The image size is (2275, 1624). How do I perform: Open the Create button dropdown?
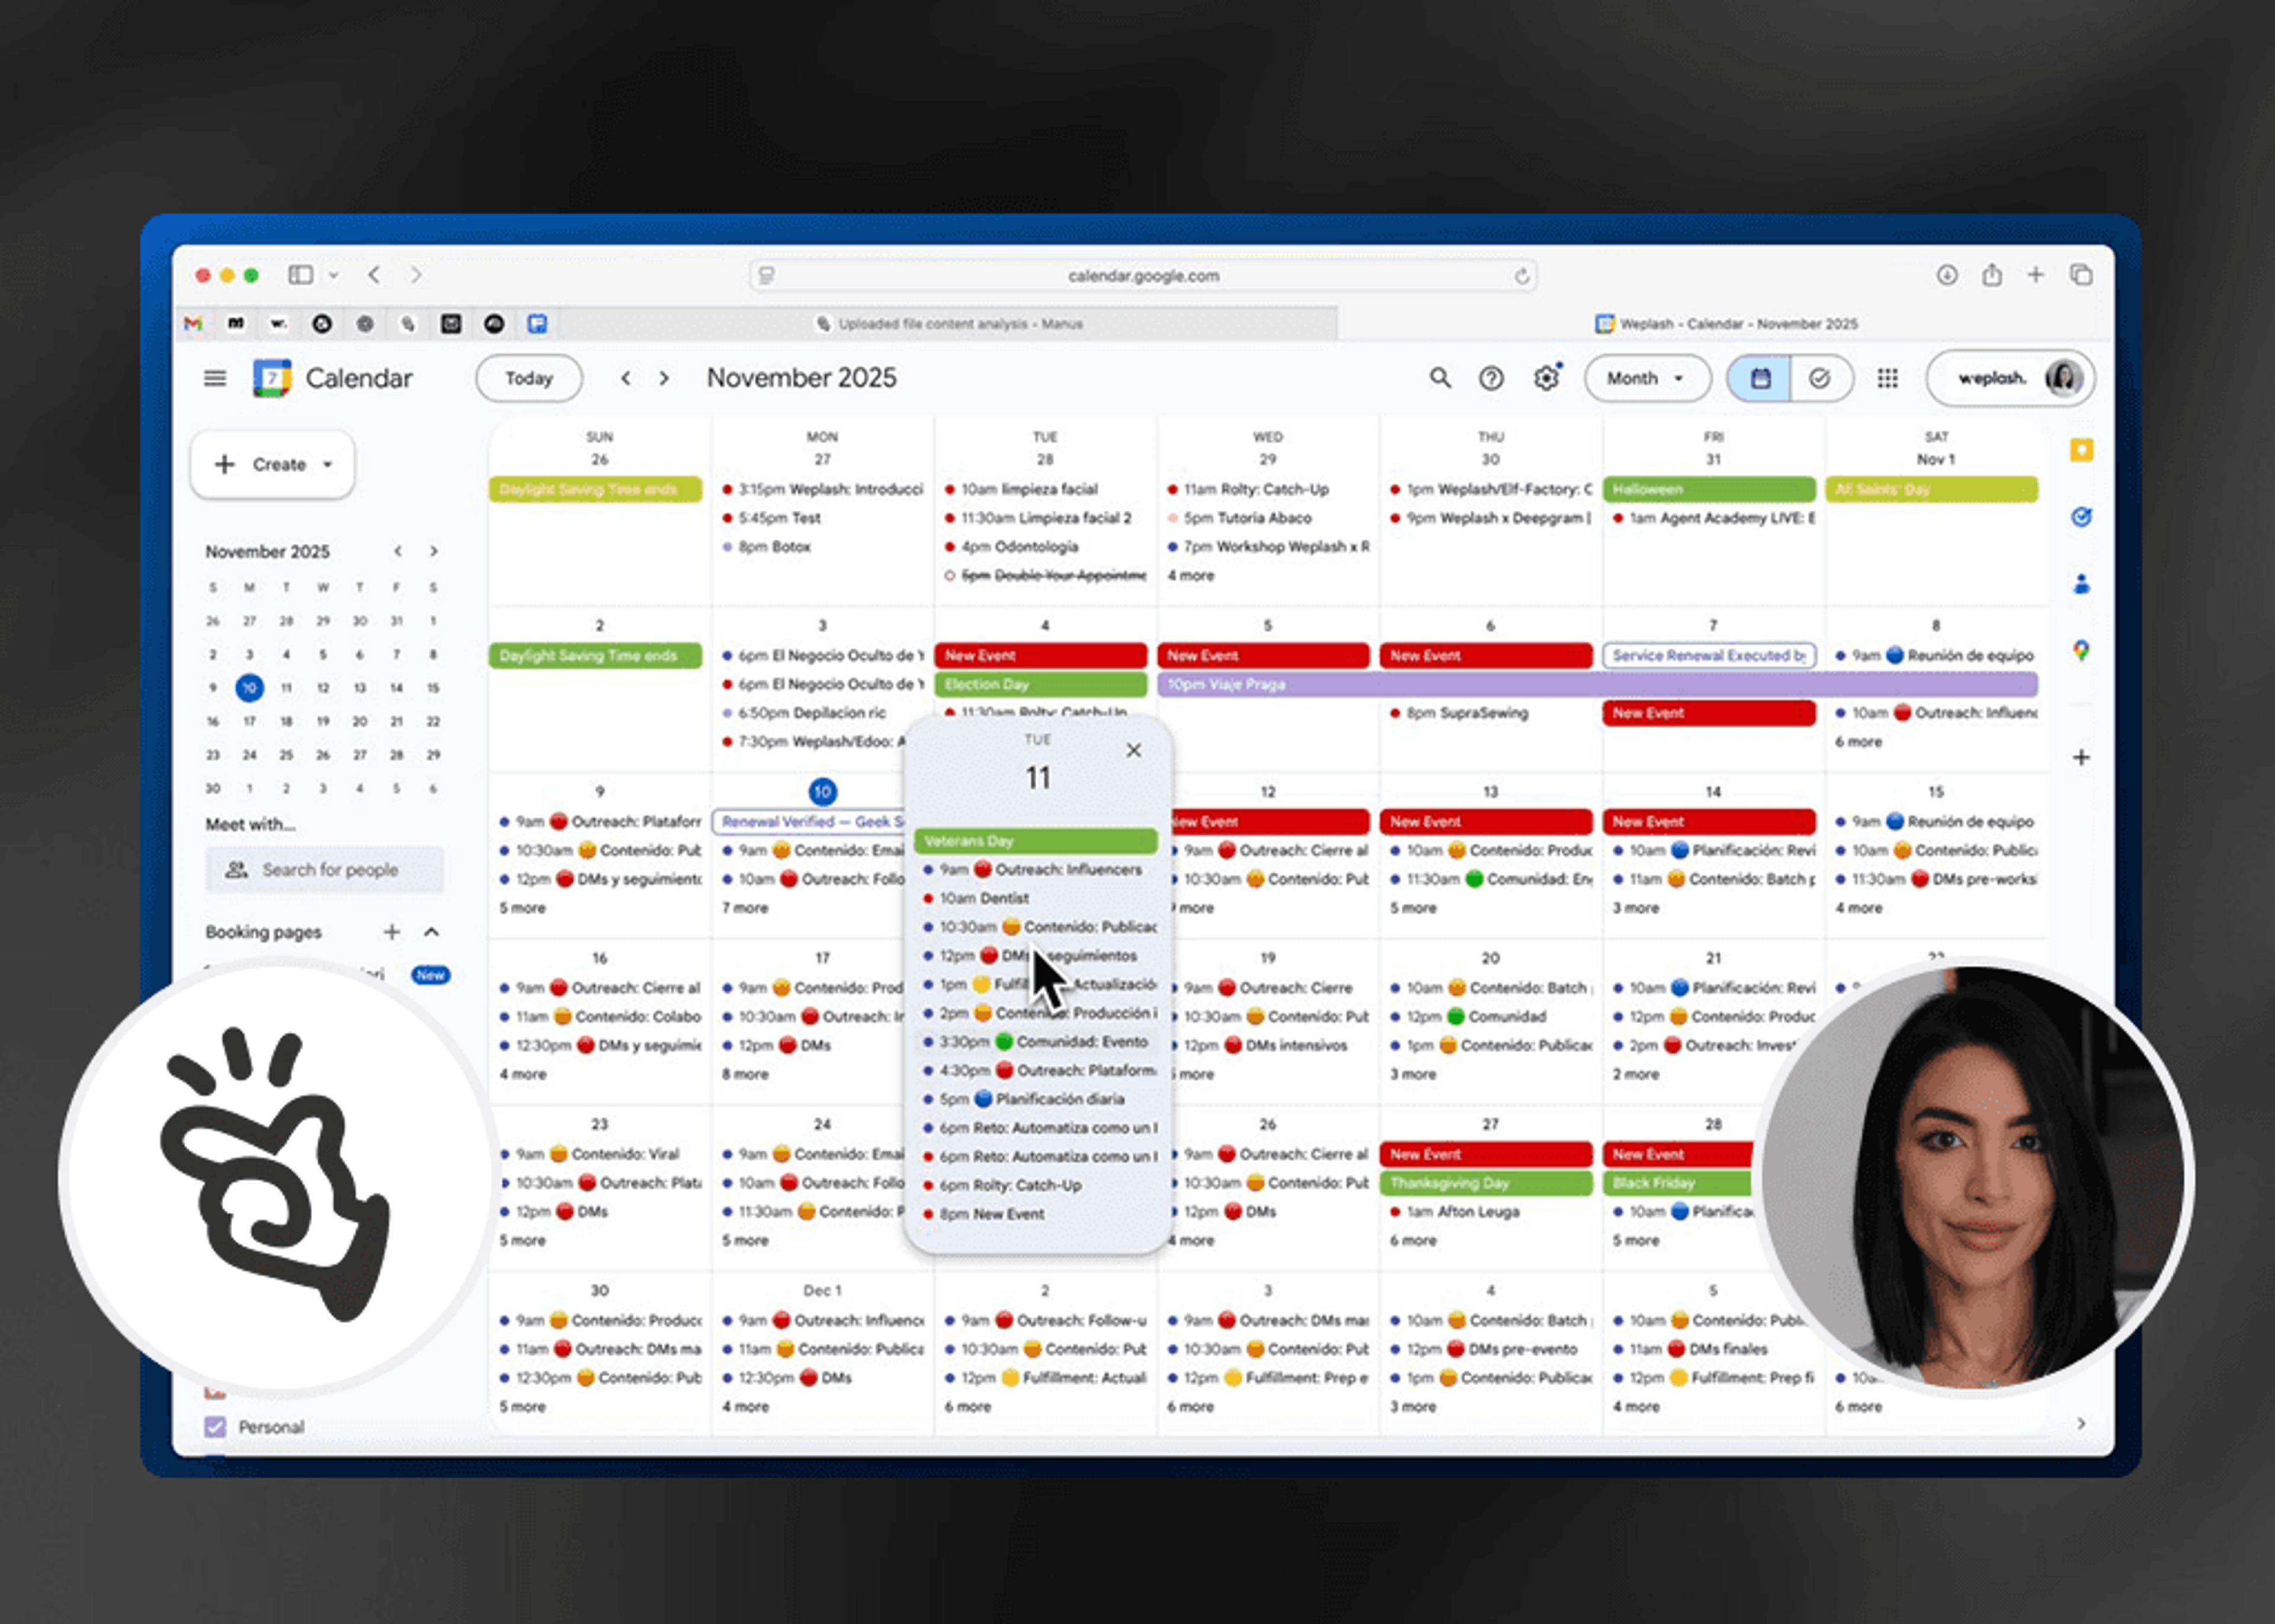pos(272,465)
